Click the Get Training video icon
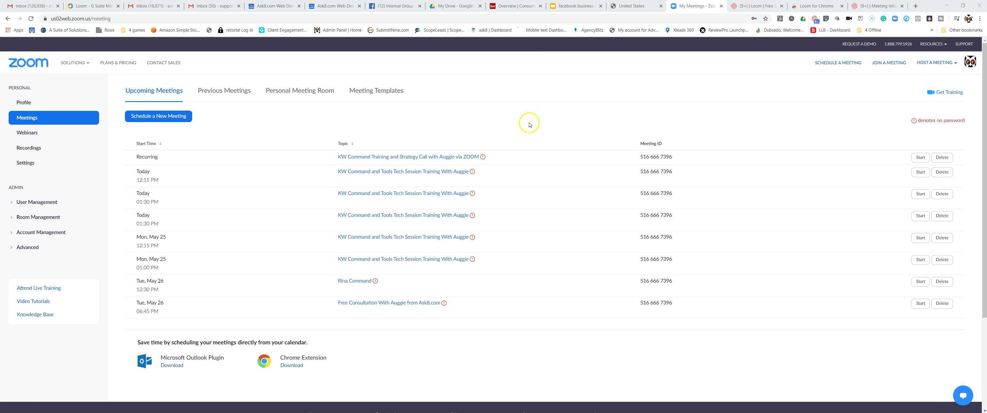Image resolution: width=987 pixels, height=413 pixels. [x=930, y=92]
